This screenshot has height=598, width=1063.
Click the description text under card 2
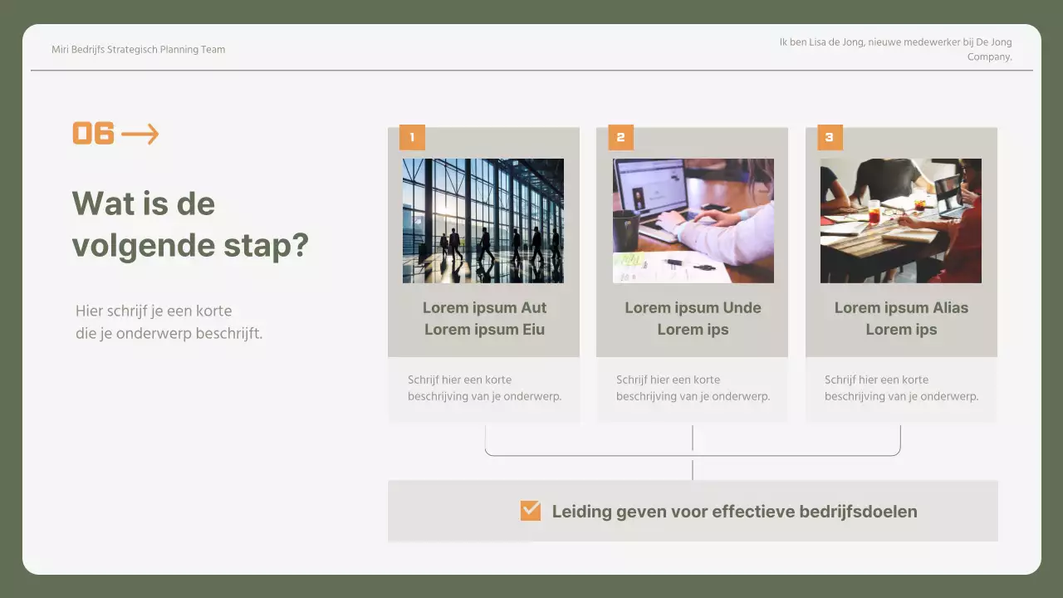[693, 388]
